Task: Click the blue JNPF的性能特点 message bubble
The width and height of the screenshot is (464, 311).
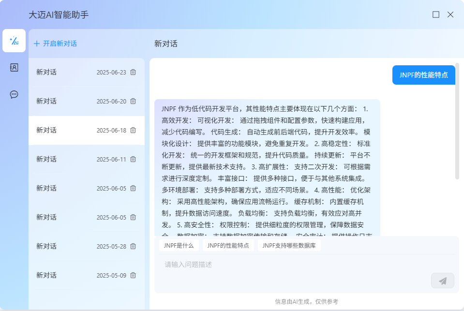Action: 423,75
